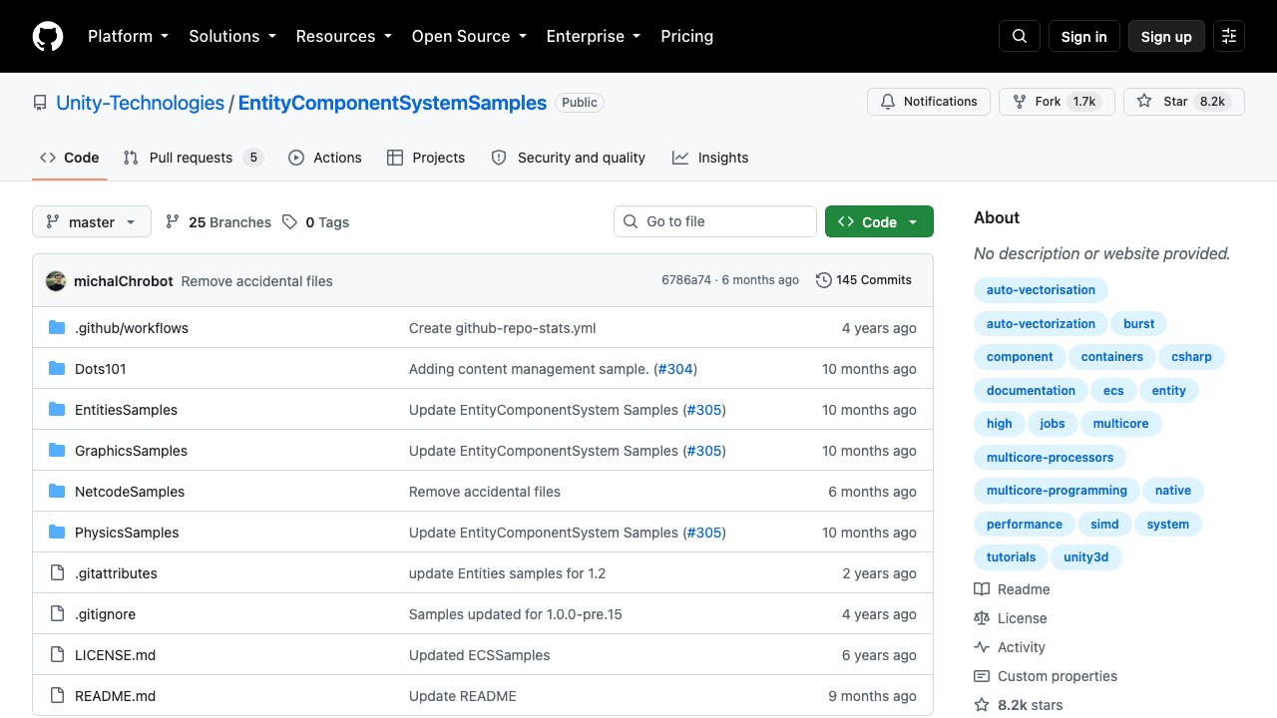This screenshot has height=718, width=1277.
Task: Expand the Resources menu
Action: [x=343, y=36]
